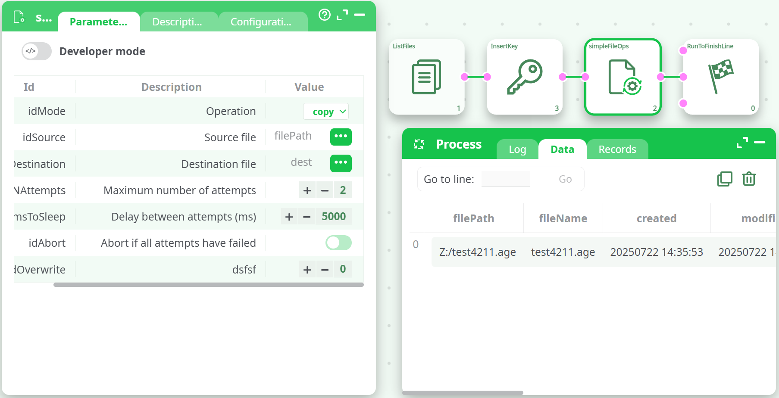Screen dimensions: 779x398
Task: Click the ListFiles node icon
Action: [x=426, y=77]
